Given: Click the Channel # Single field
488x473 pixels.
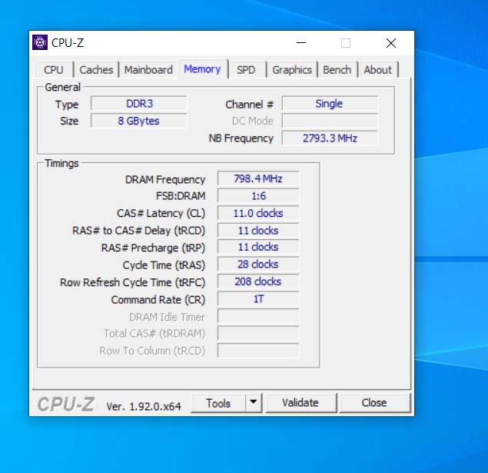Looking at the screenshot, I should tap(329, 103).
